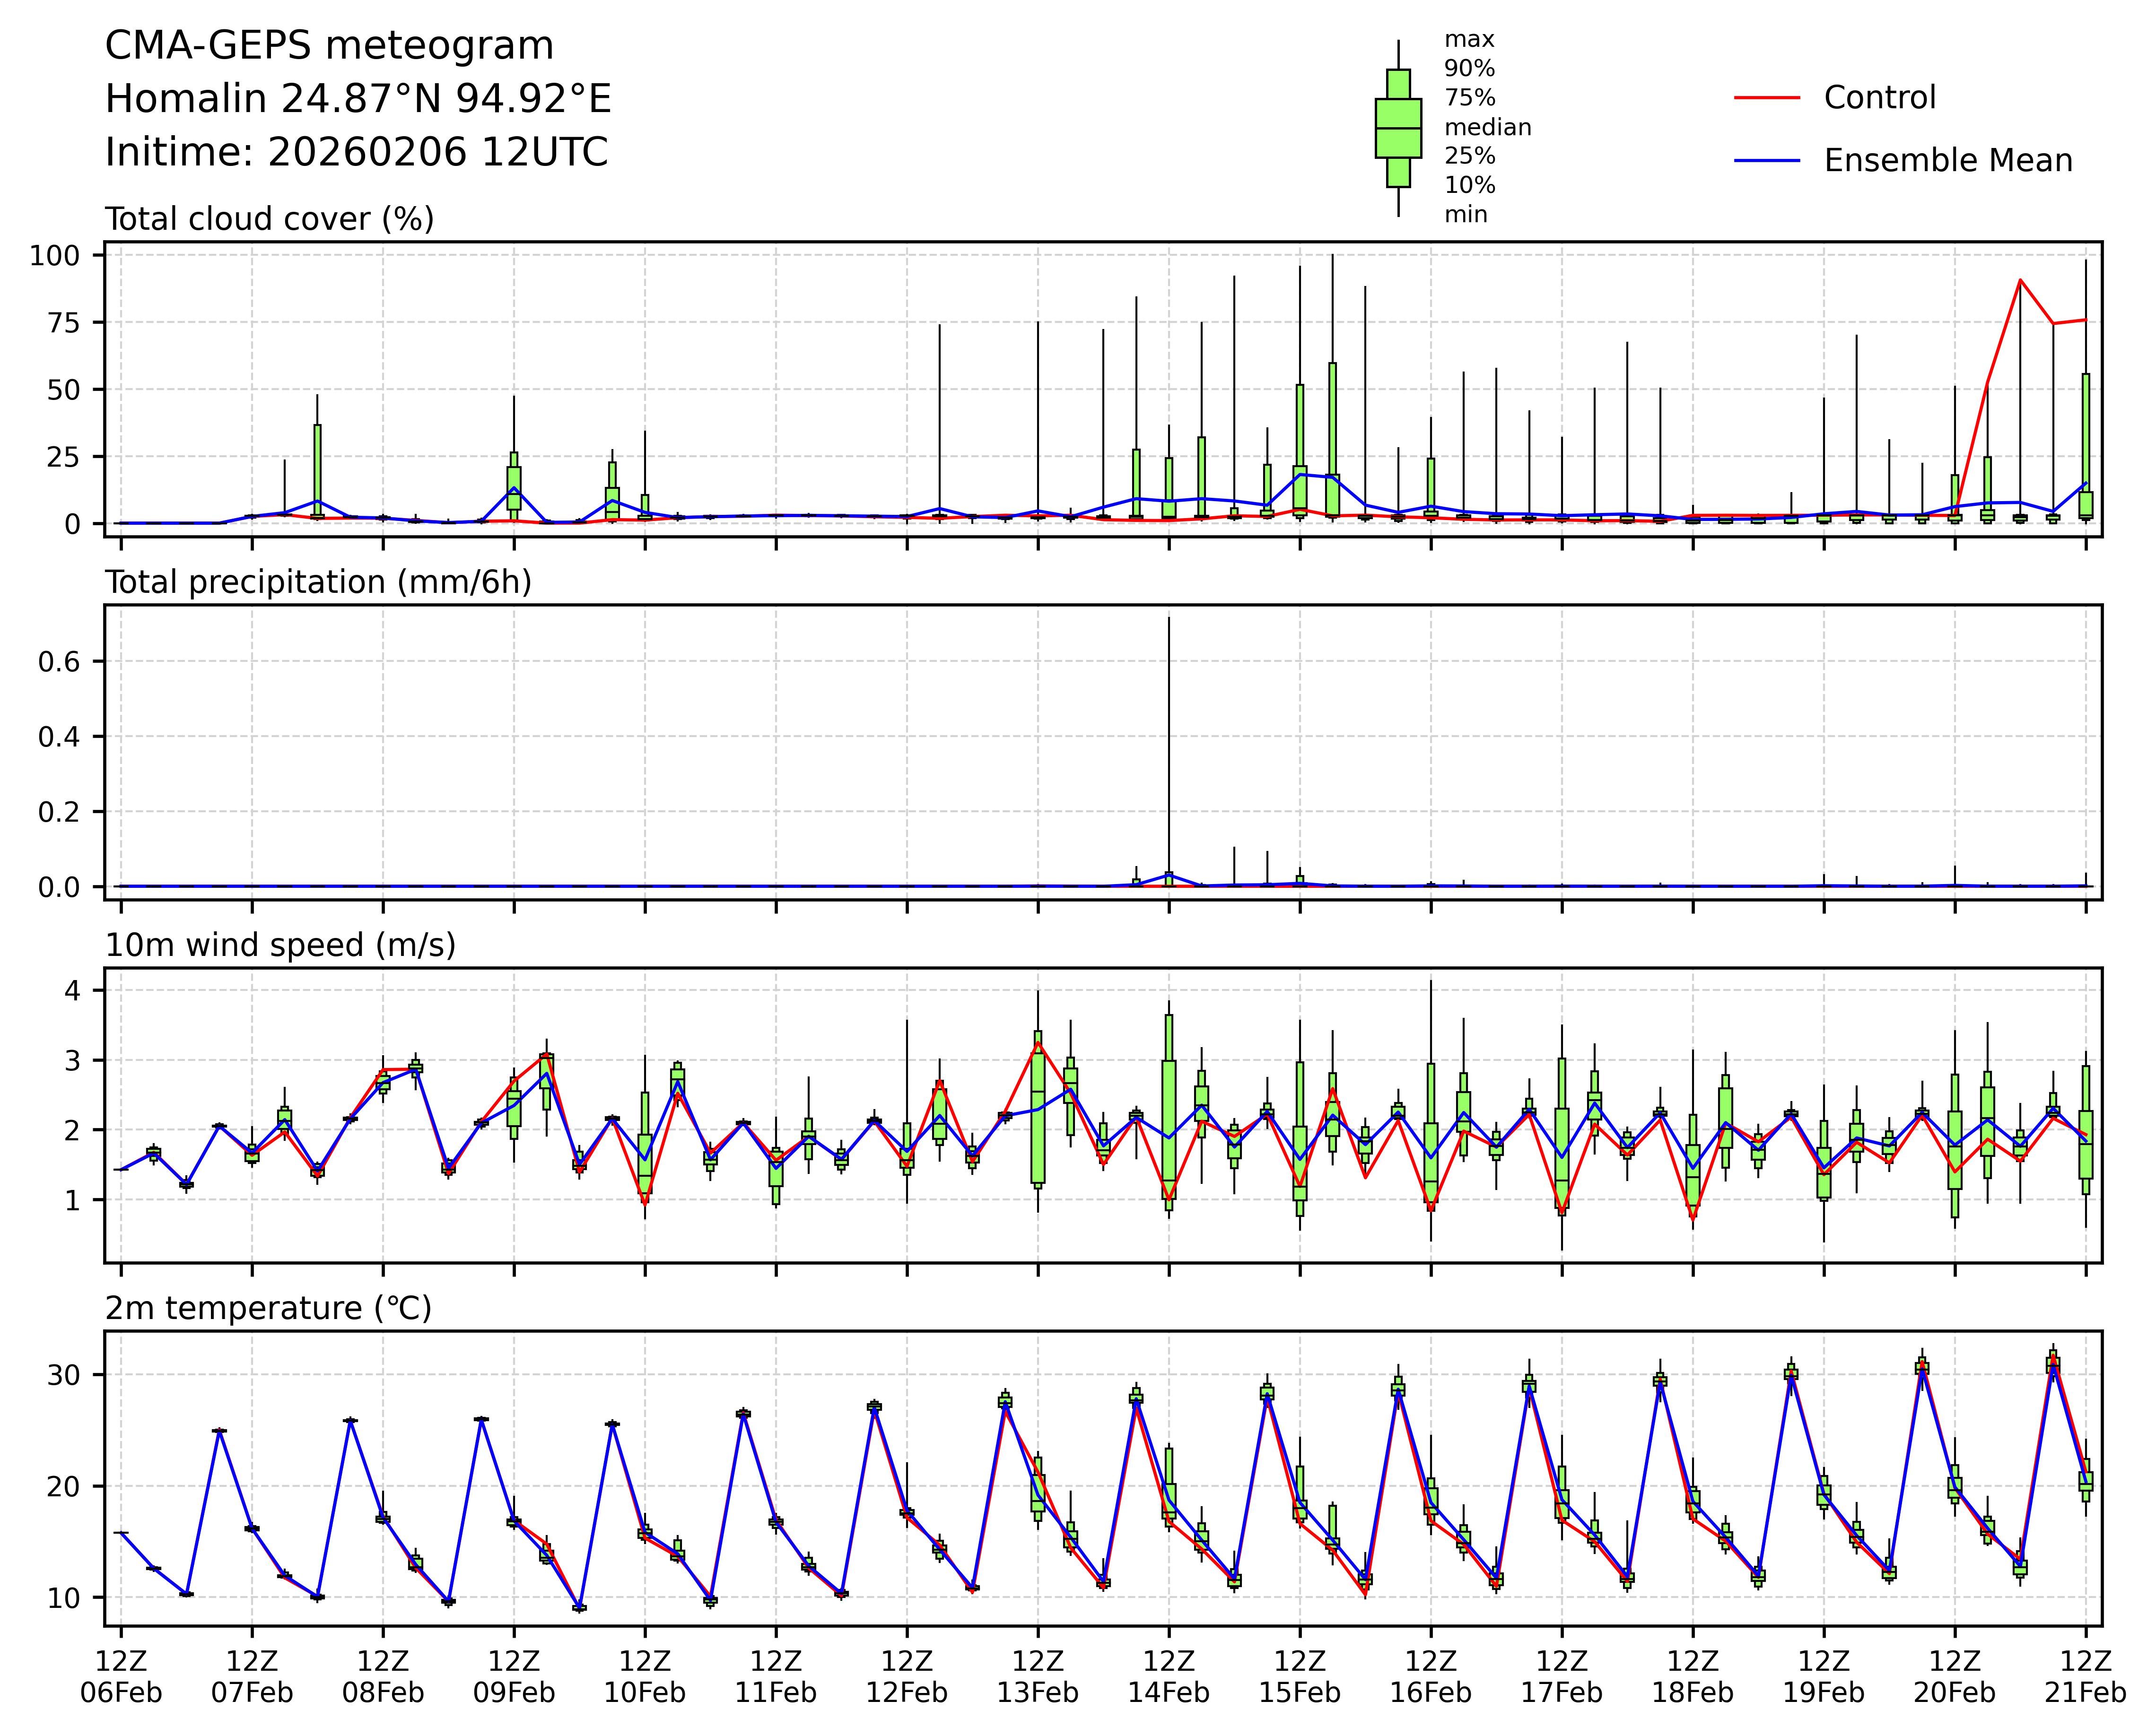This screenshot has height=1736, width=2156.
Task: Click the 2m temperature (°C) panel title
Action: pyautogui.click(x=268, y=1308)
